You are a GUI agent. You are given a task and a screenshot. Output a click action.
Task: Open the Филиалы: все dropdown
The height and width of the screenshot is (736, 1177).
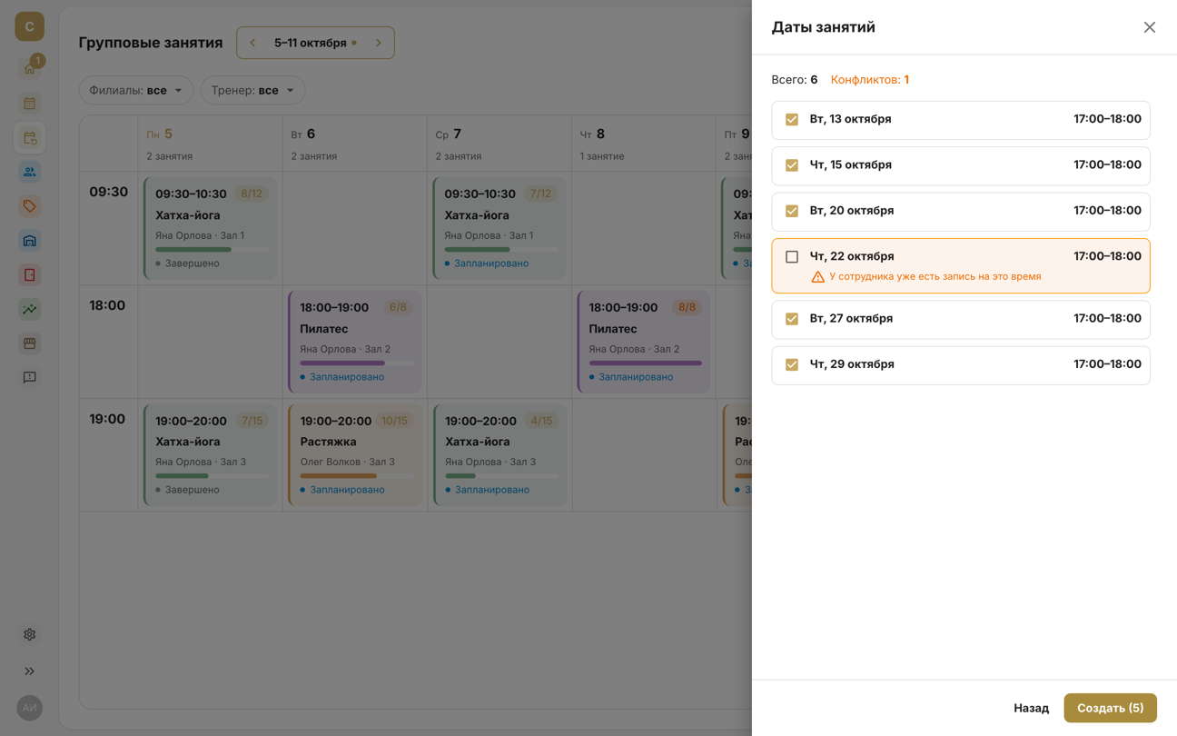[x=136, y=90]
